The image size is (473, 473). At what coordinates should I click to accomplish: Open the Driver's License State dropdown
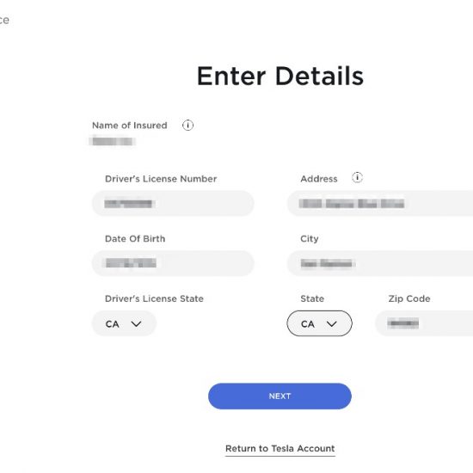point(124,323)
